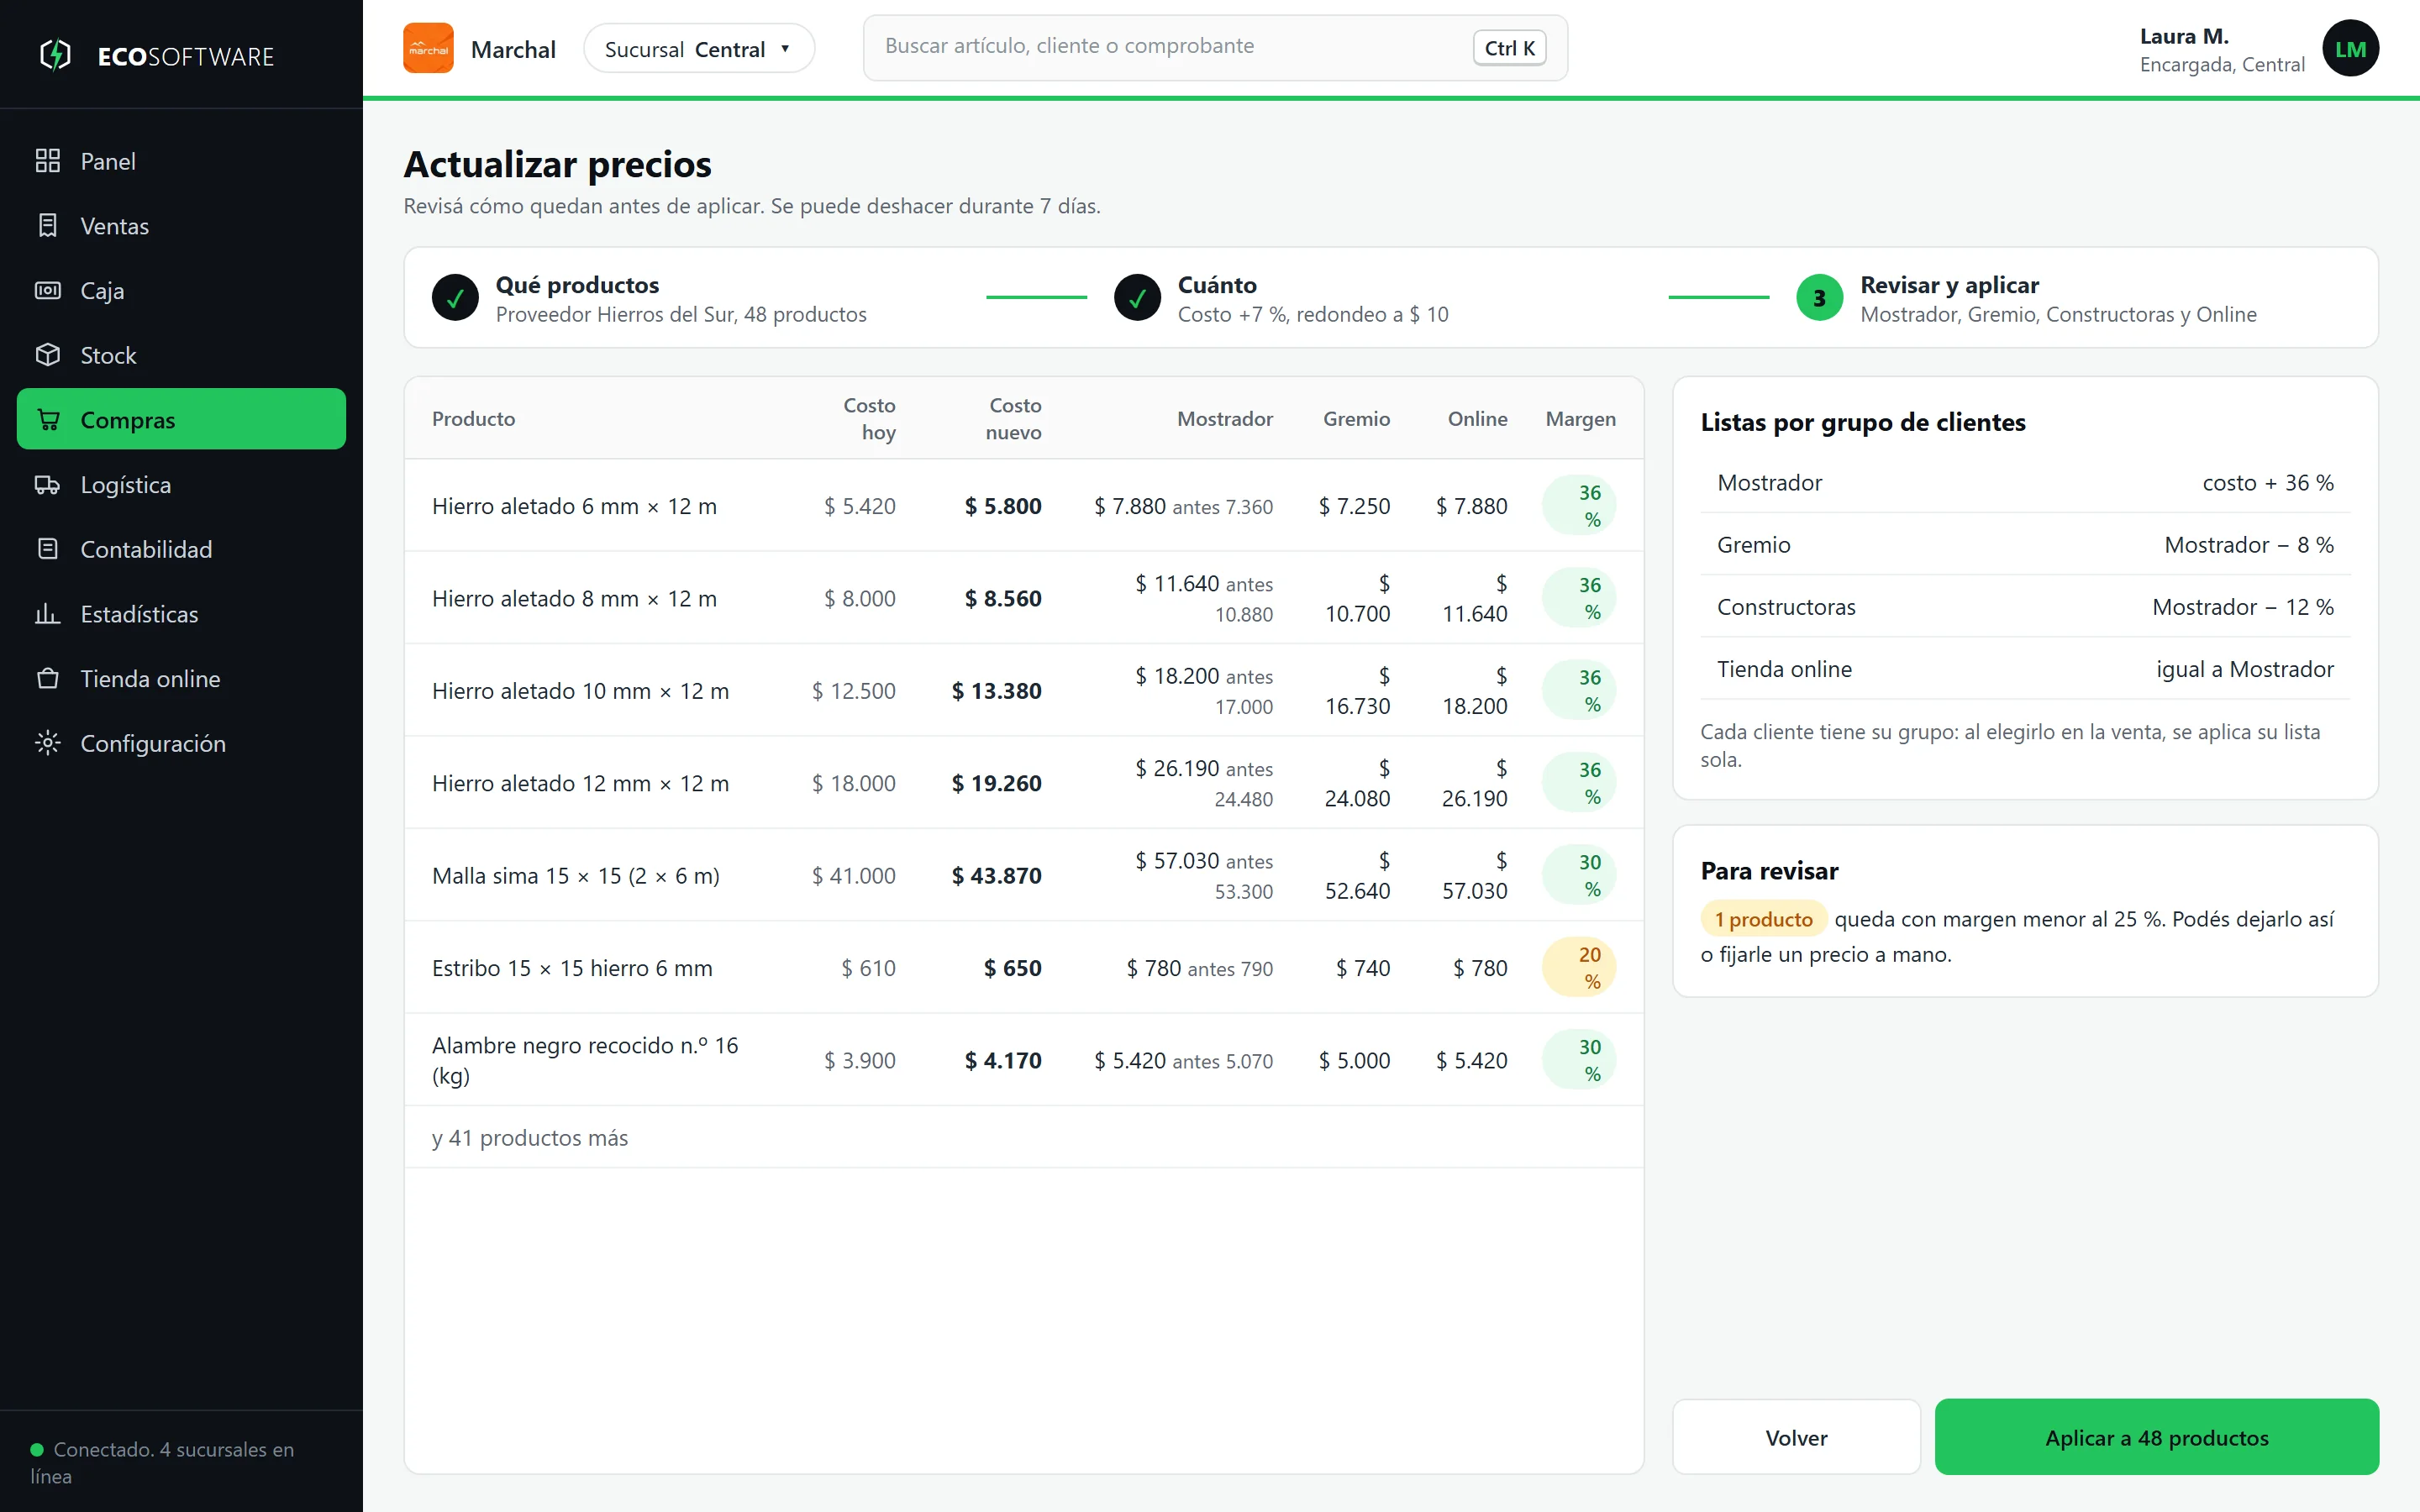Viewport: 2420px width, 1512px height.
Task: Click the Contabilidad ledger icon
Action: (47, 549)
